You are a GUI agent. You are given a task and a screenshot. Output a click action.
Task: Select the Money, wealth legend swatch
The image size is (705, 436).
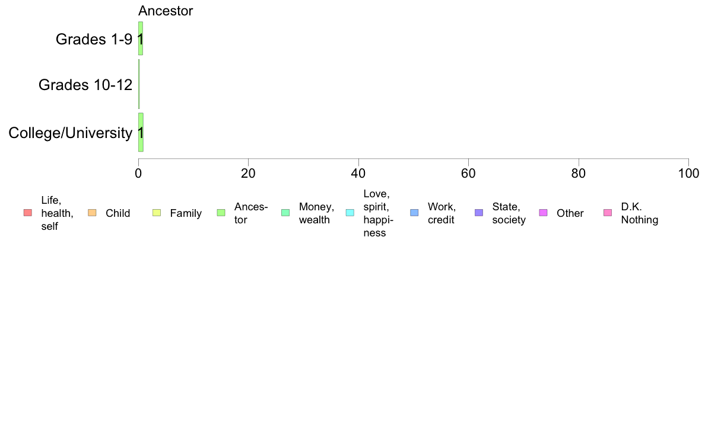tap(285, 213)
